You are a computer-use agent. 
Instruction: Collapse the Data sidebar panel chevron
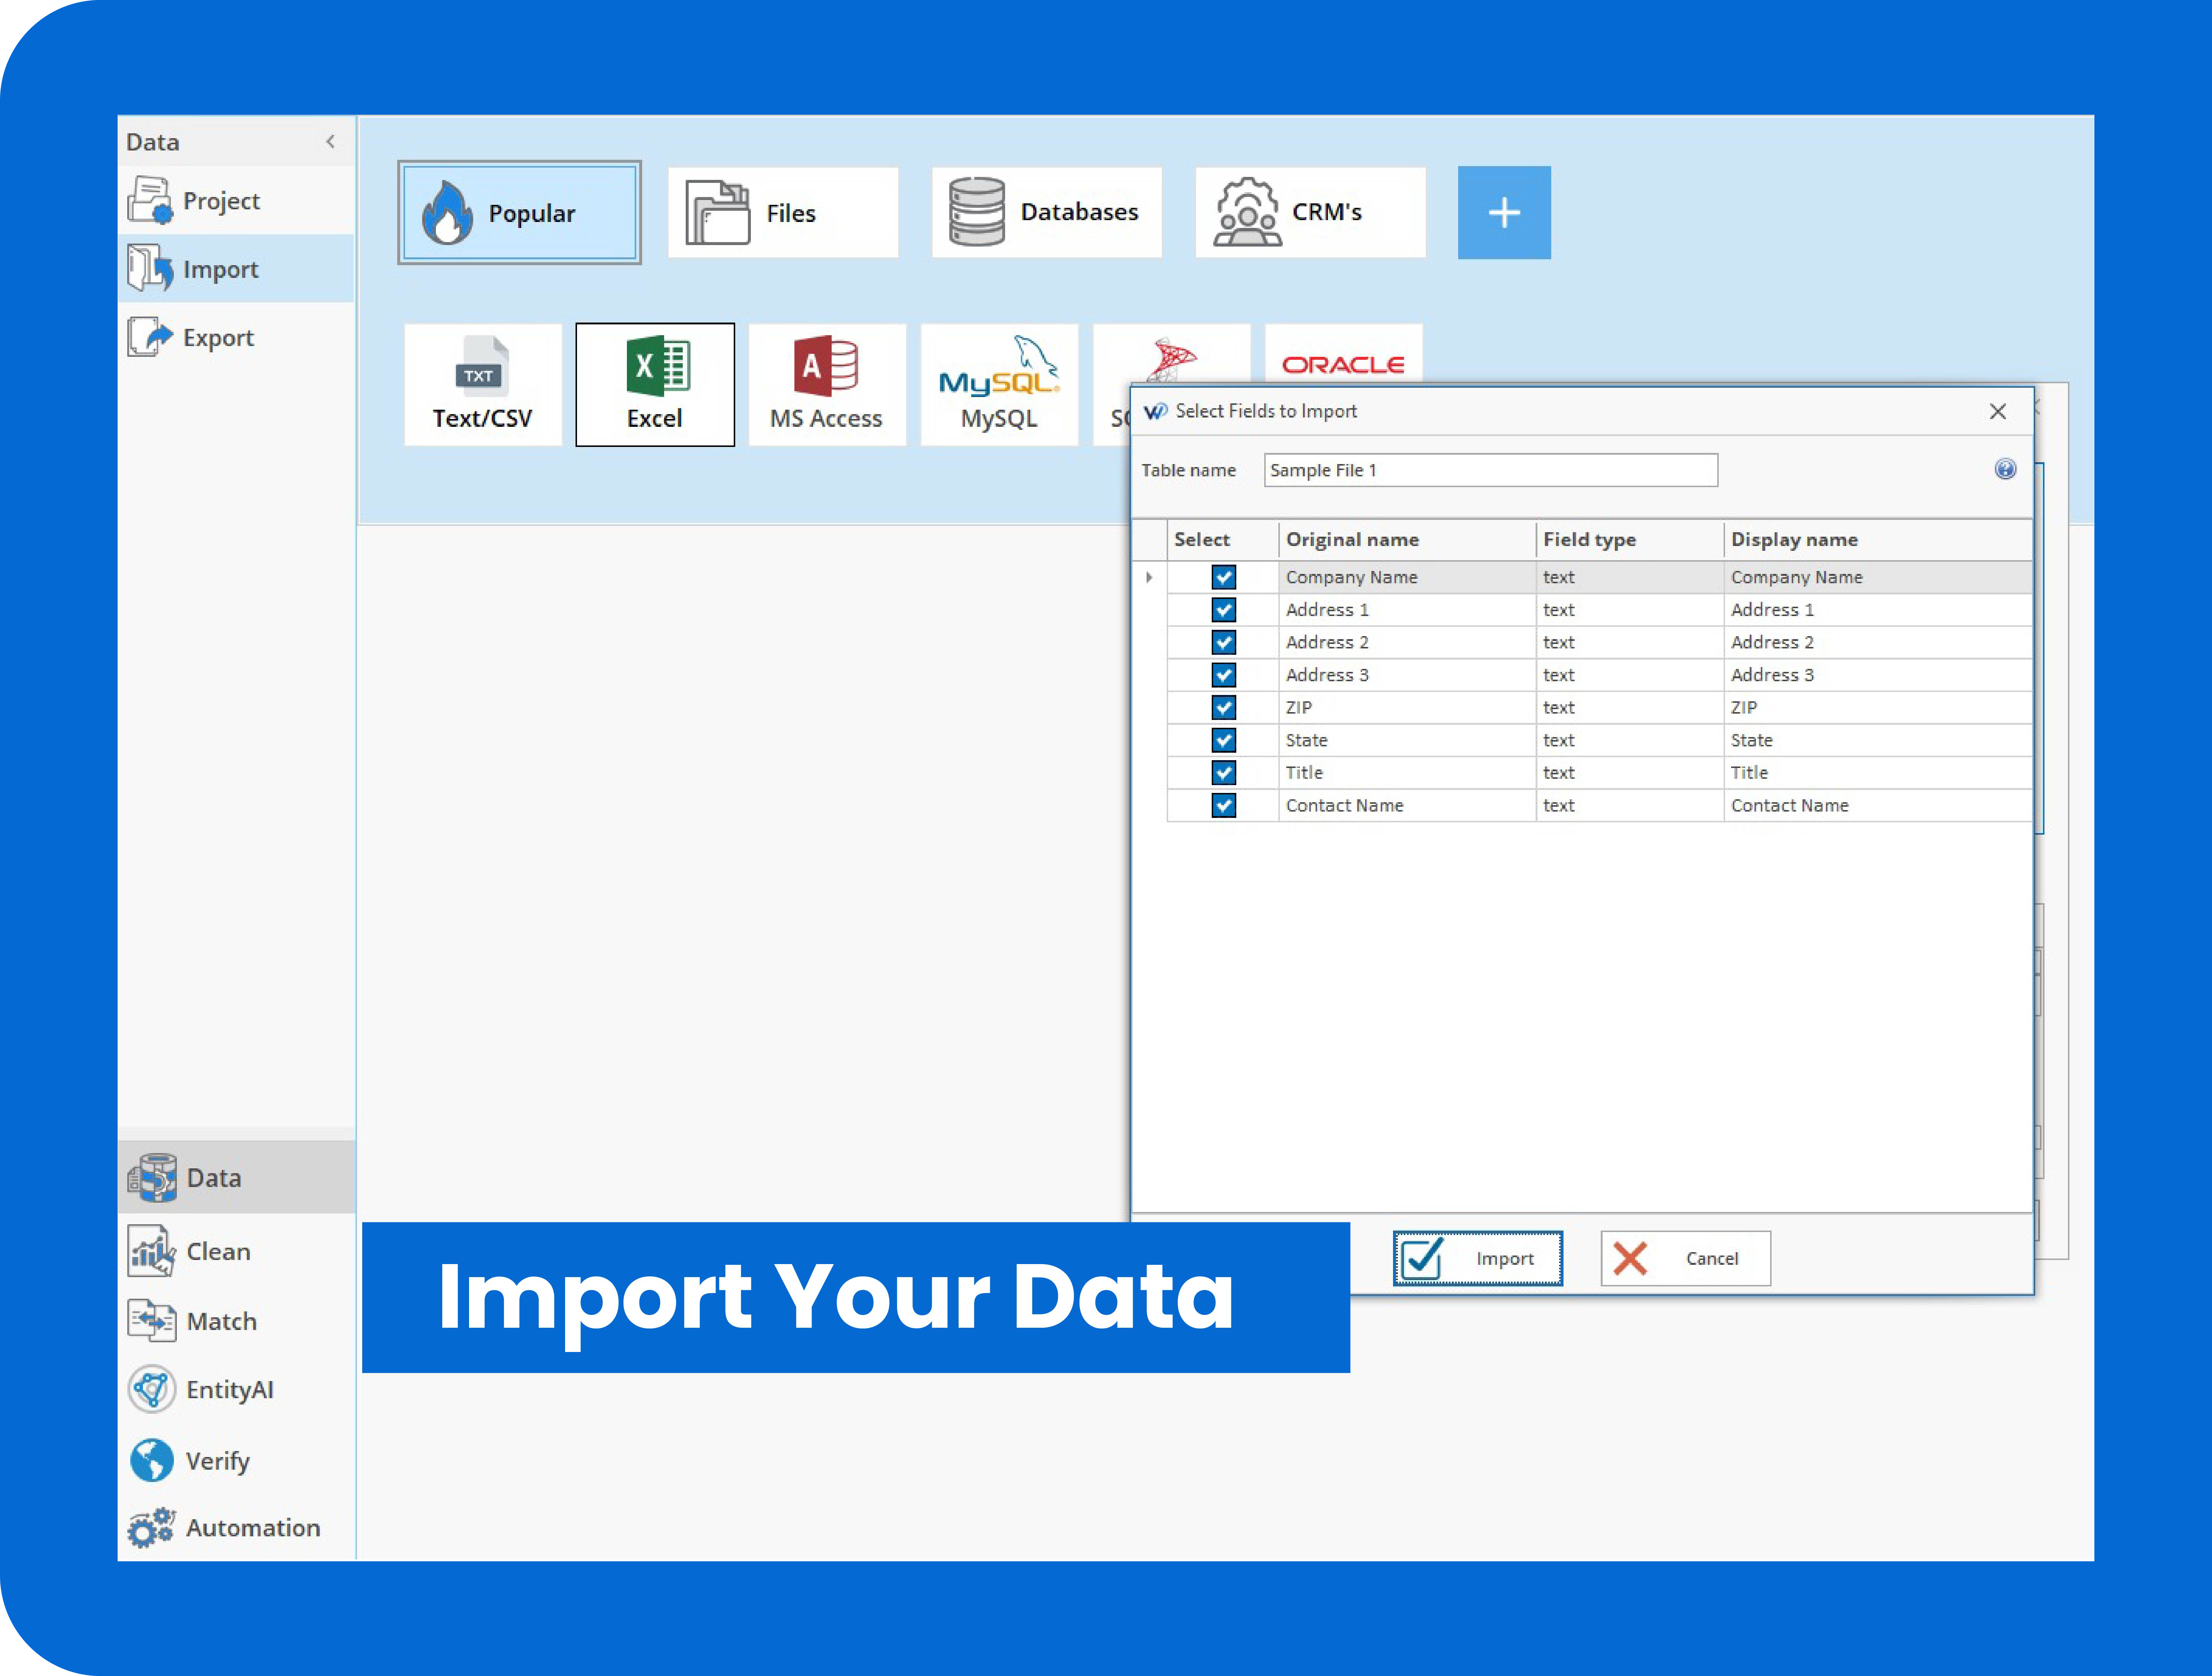pos(331,142)
